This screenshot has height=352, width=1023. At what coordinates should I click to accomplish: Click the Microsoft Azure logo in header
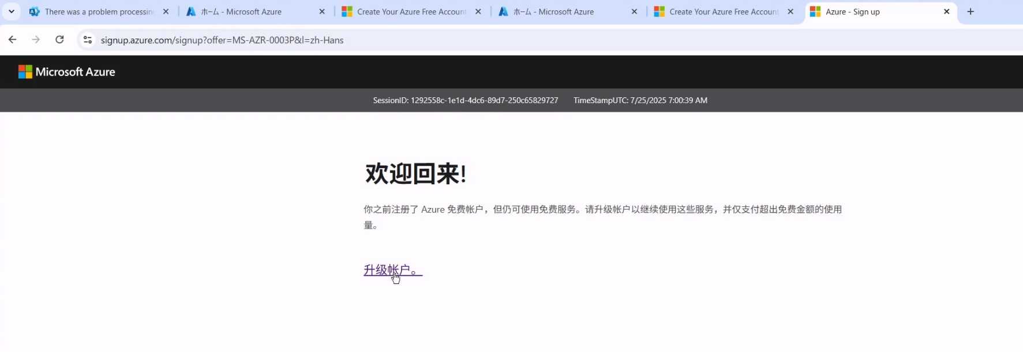tap(67, 72)
